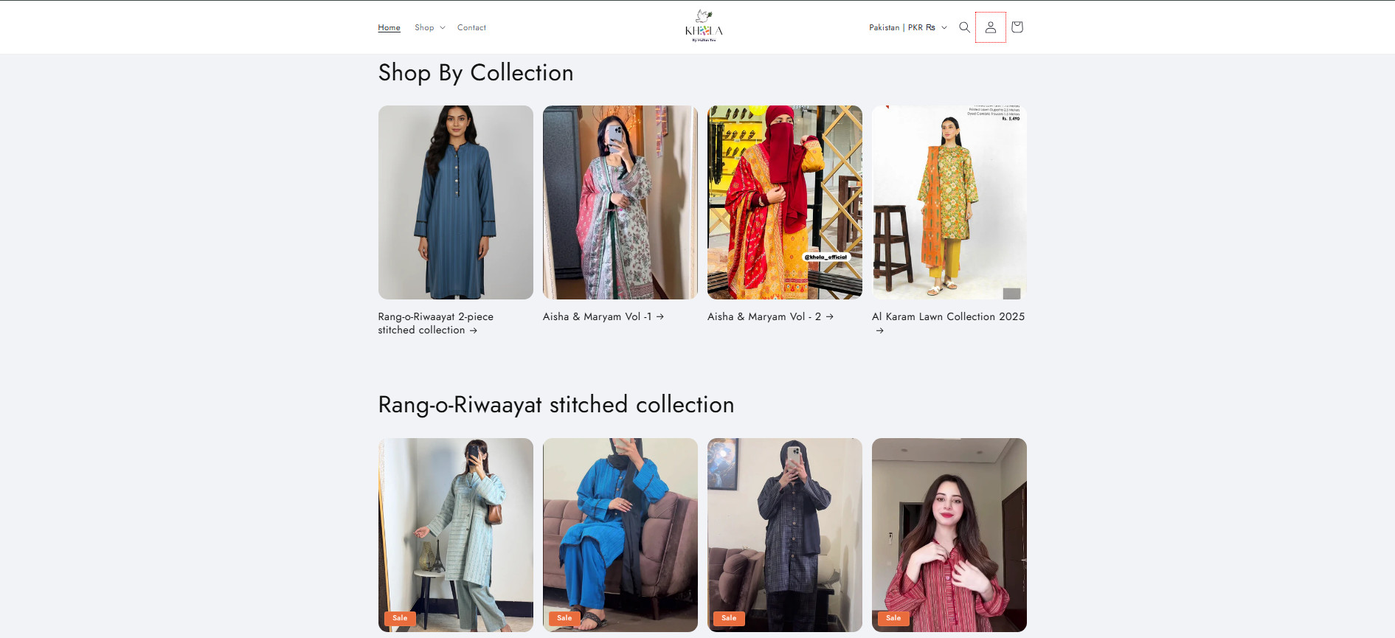This screenshot has width=1395, height=638.
Task: Click the account login icon
Action: [990, 27]
